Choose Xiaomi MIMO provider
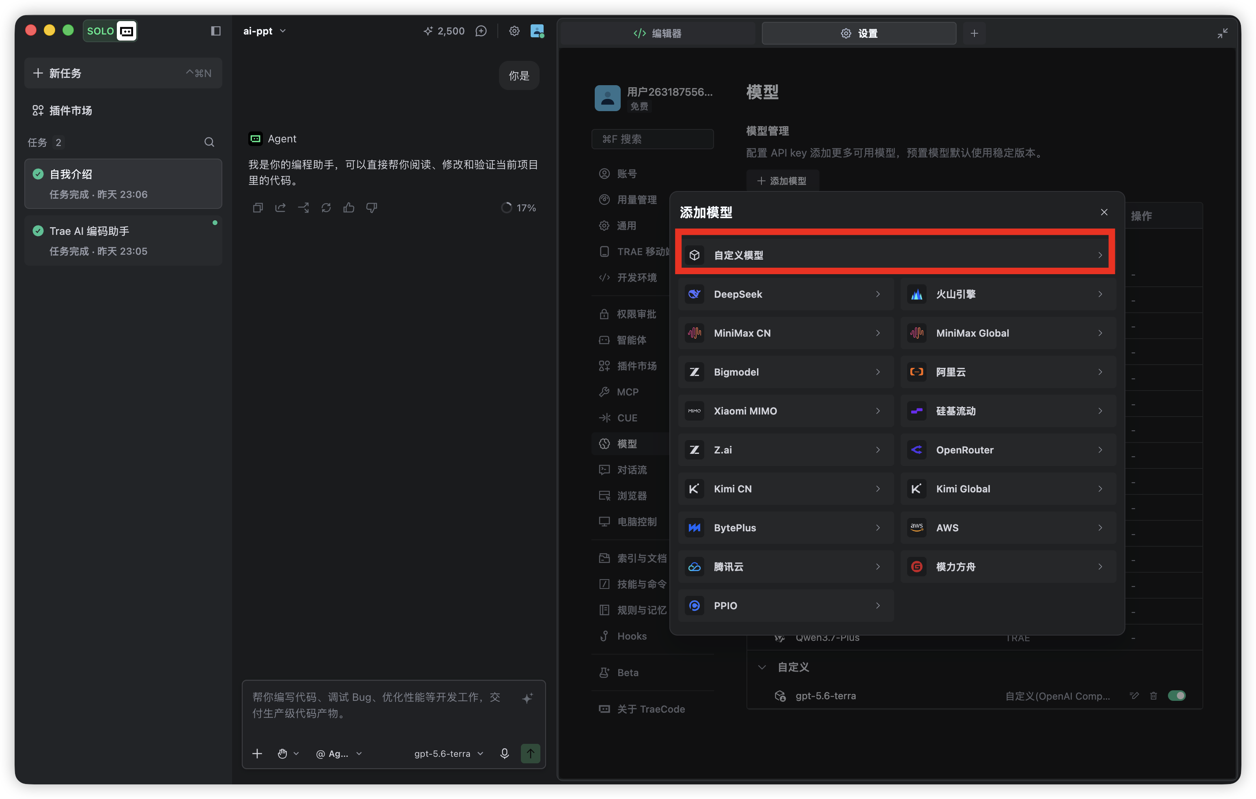 (x=785, y=411)
